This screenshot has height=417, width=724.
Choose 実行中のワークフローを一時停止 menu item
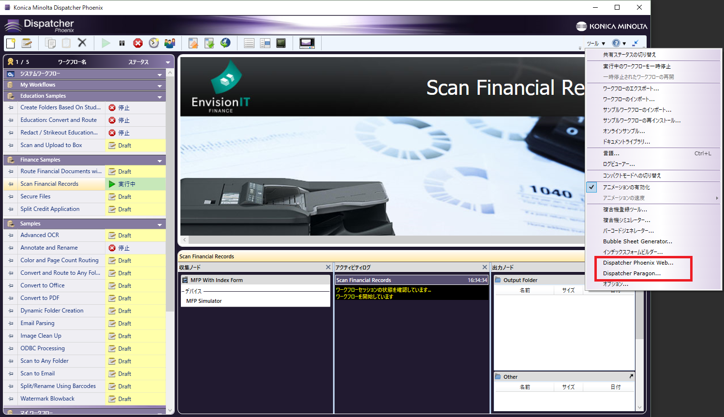653,66
